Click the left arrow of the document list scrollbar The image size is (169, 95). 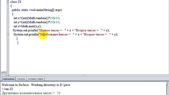coord(2,73)
